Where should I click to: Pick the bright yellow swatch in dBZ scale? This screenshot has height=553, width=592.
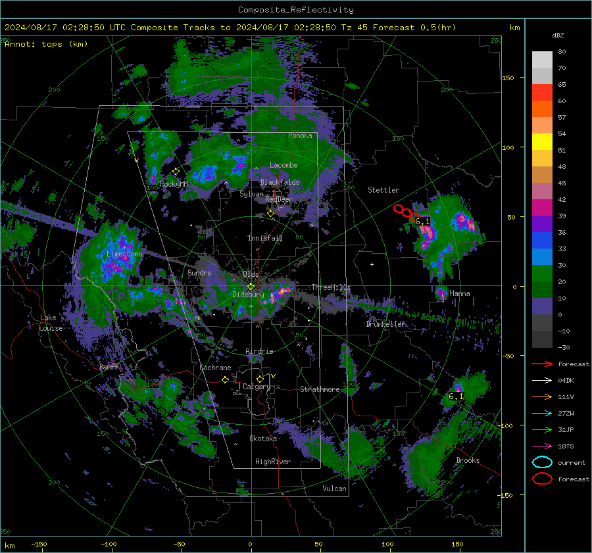pyautogui.click(x=542, y=142)
